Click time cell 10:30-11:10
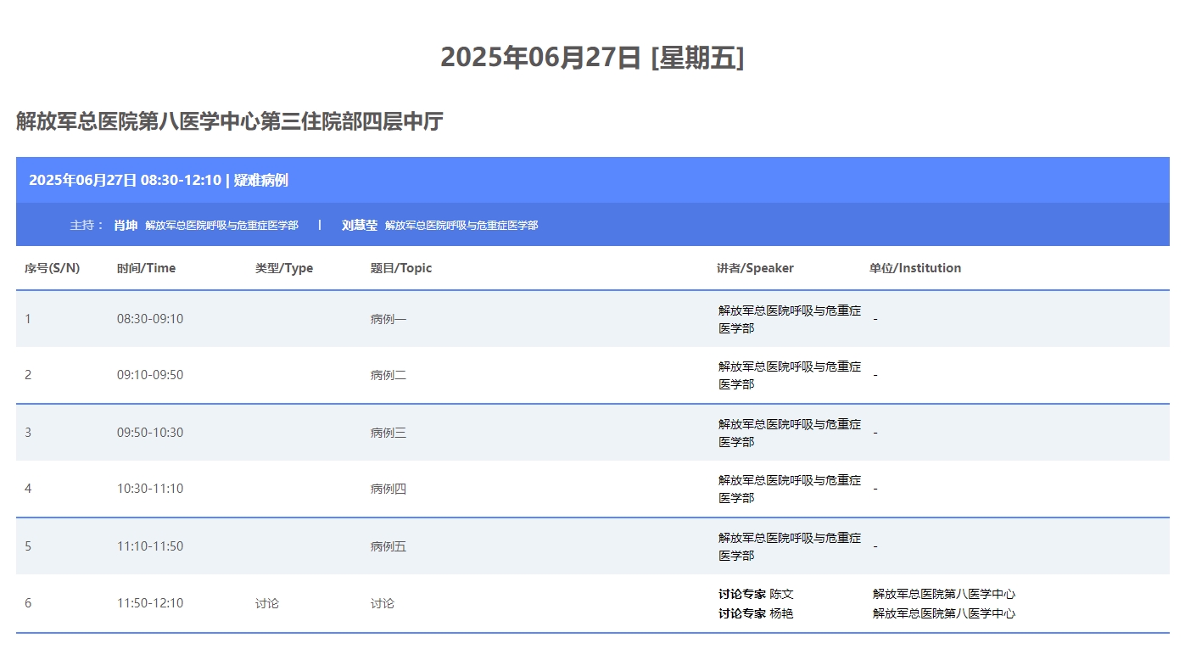This screenshot has height=649, width=1185. tap(150, 489)
